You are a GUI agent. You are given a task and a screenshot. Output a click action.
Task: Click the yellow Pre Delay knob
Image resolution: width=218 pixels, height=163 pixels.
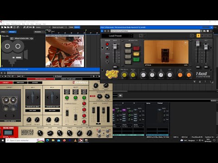[x=124, y=75]
